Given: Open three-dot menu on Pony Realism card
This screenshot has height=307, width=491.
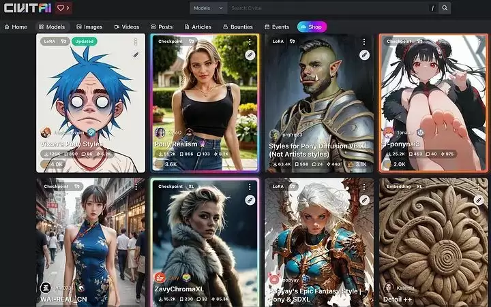Looking at the screenshot, I should coord(250,42).
